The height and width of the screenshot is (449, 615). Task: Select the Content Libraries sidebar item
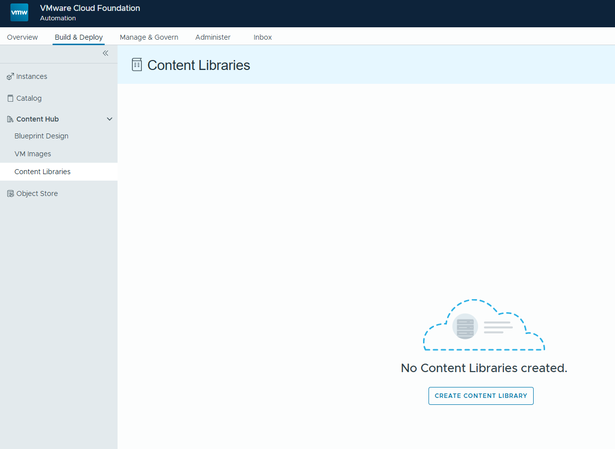pyautogui.click(x=43, y=172)
